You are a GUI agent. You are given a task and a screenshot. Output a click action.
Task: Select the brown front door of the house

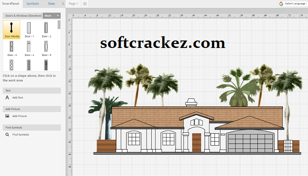point(196,143)
